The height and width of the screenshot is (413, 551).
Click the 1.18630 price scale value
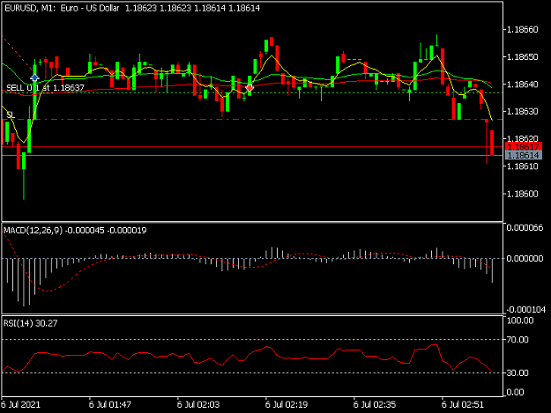[523, 111]
